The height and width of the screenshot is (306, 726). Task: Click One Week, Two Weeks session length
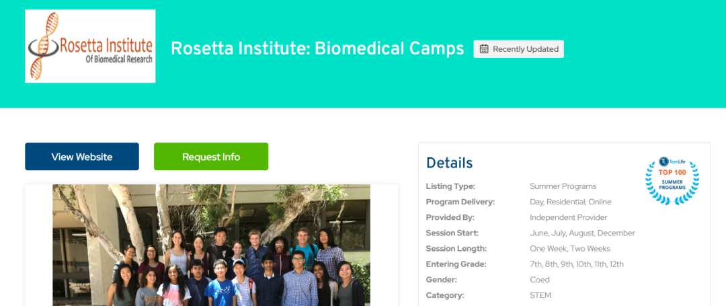569,248
